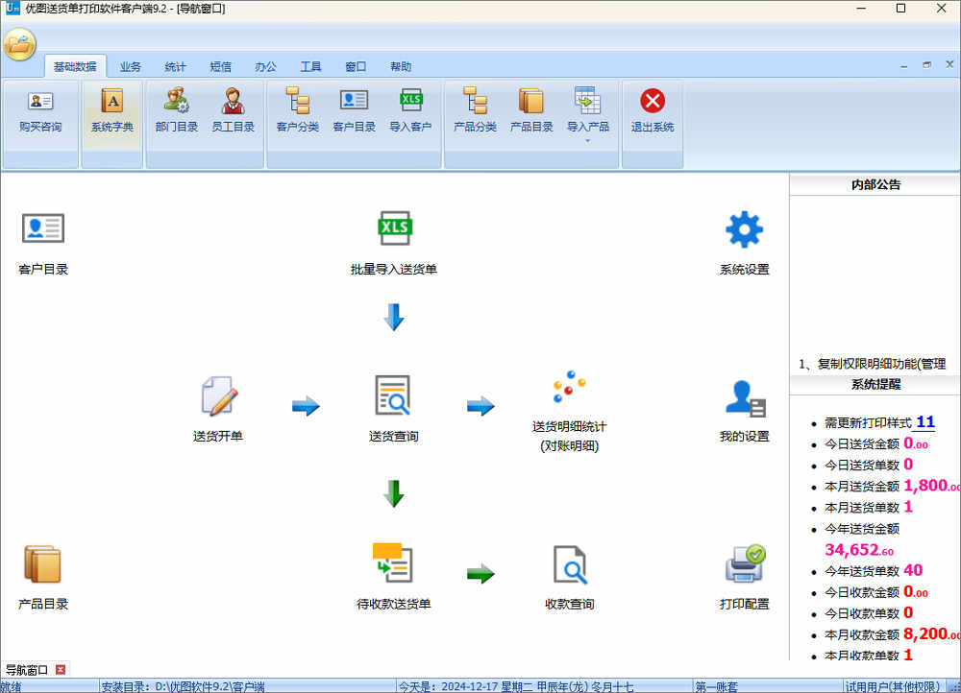
Task: Switch to the 统计 tab
Action: 175,66
